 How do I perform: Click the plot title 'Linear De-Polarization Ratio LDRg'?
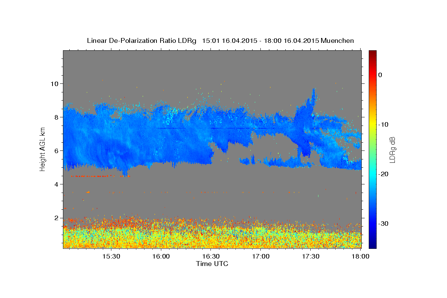click(142, 41)
